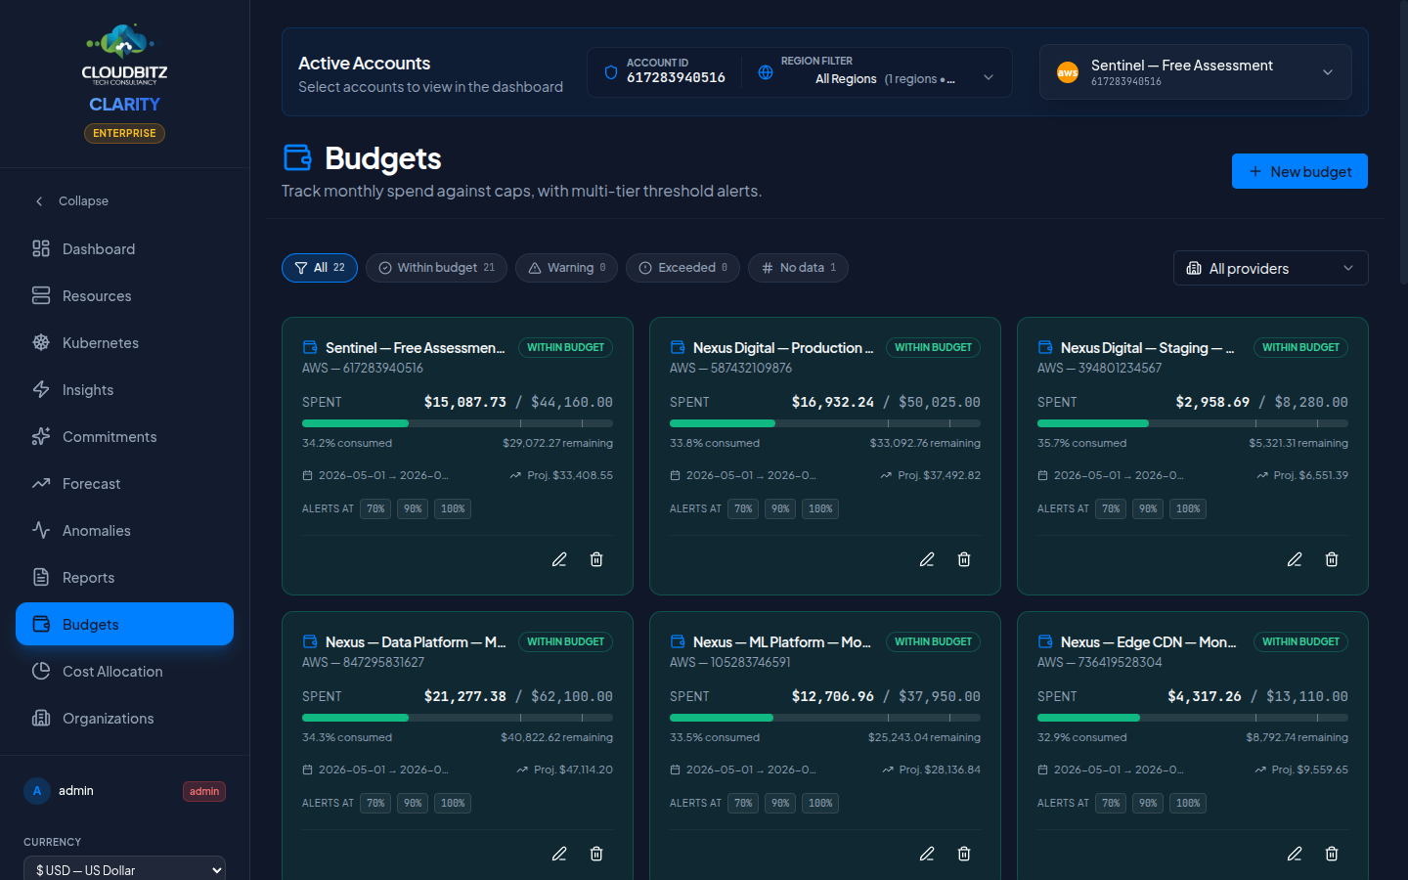Screen dimensions: 1408x880
Task: Click the Enterprise plan badge
Action: pyautogui.click(x=124, y=133)
